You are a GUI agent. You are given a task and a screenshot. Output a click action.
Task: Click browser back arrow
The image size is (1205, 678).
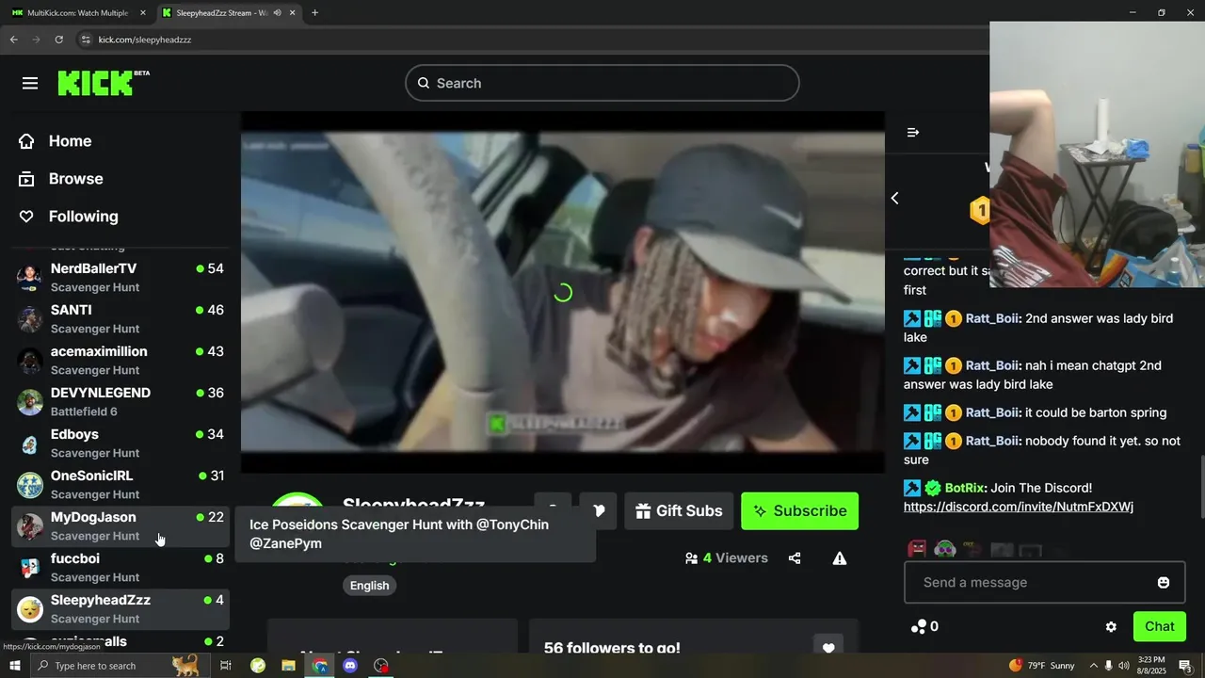point(13,40)
